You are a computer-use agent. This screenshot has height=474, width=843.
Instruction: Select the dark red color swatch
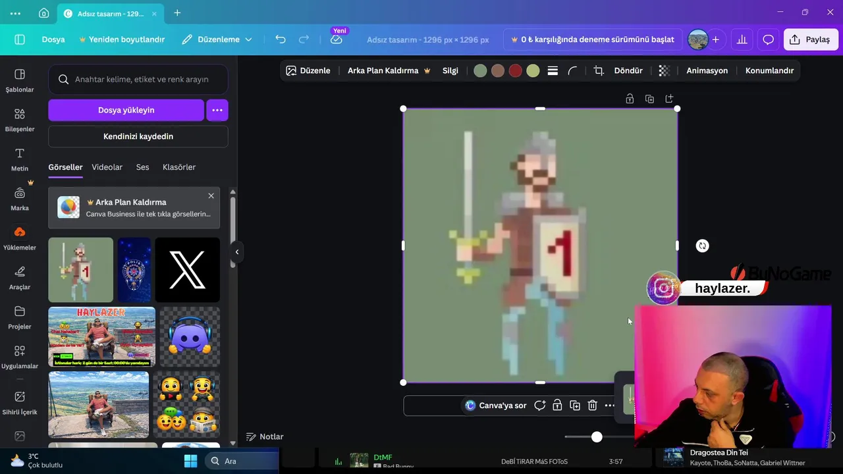pos(516,70)
